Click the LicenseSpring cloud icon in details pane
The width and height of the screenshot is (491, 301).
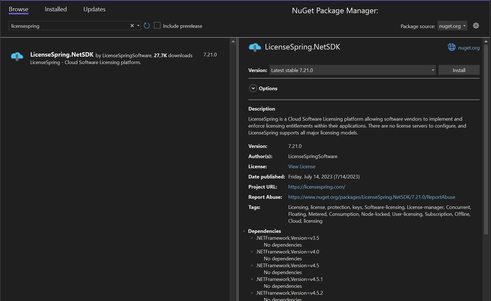click(255, 47)
